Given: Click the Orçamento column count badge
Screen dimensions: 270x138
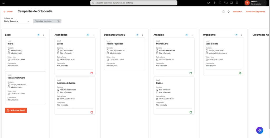Looking at the screenshot, I should coord(236,35).
